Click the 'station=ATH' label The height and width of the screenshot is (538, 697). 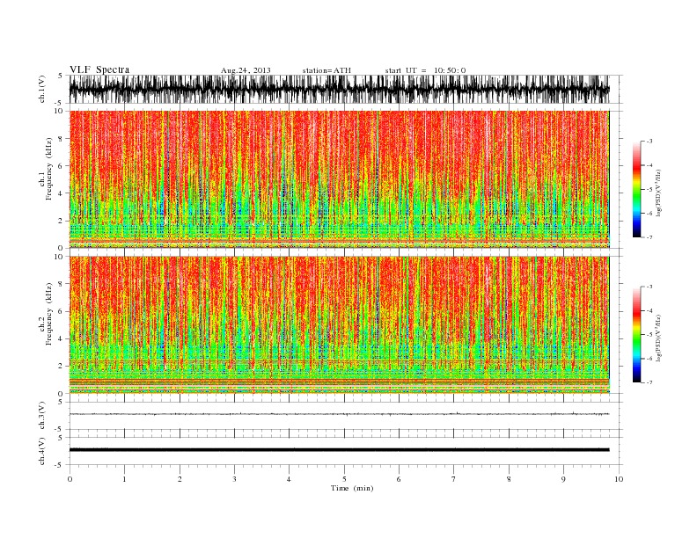click(x=326, y=70)
